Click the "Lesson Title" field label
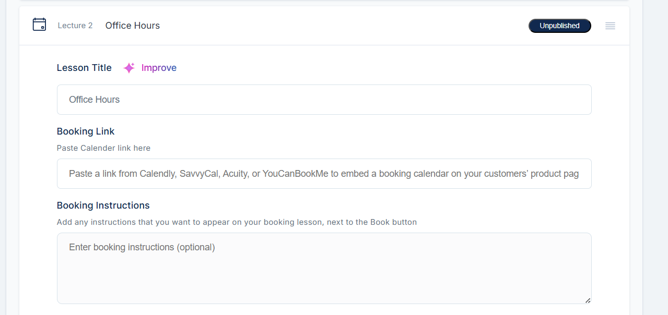Screen dimensions: 668x315 click(x=84, y=68)
